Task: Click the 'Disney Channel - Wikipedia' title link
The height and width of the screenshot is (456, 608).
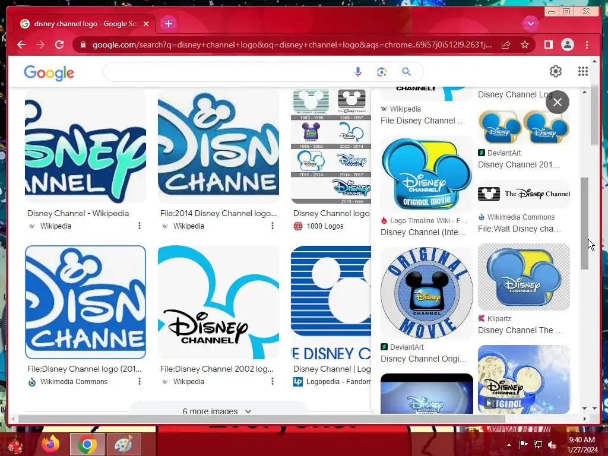Action: pyautogui.click(x=78, y=213)
